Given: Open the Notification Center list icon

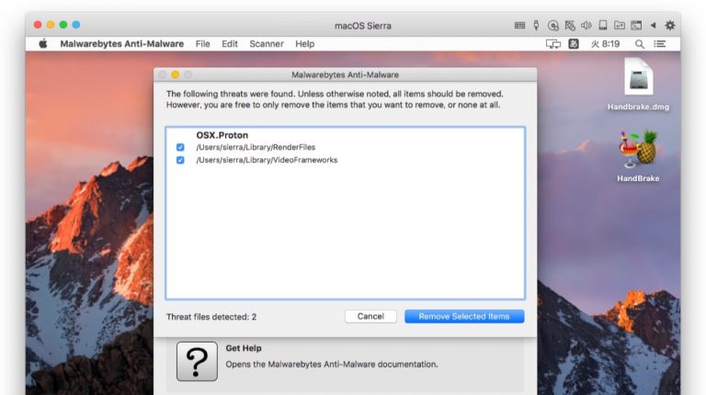Looking at the screenshot, I should click(x=660, y=44).
